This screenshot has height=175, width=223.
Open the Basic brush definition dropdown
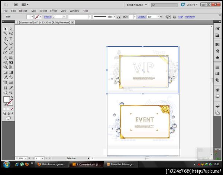click(114, 17)
